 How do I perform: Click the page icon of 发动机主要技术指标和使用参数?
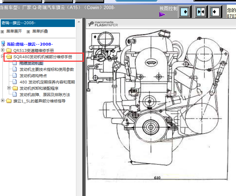(x=15, y=69)
